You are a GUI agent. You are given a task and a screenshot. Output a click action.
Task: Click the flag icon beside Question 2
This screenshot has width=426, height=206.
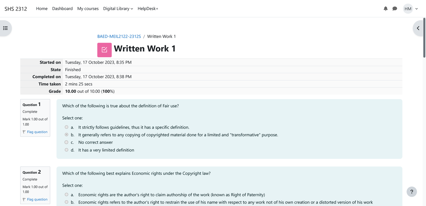point(24,199)
